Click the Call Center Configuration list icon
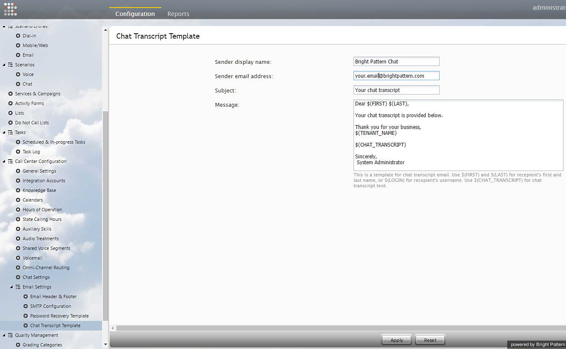The height and width of the screenshot is (349, 566). click(x=10, y=161)
